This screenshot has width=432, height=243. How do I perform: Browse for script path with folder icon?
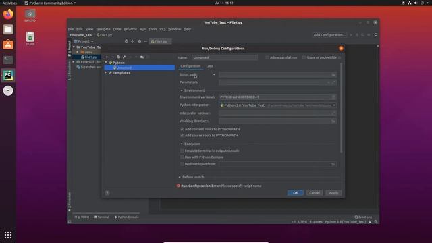click(x=333, y=74)
